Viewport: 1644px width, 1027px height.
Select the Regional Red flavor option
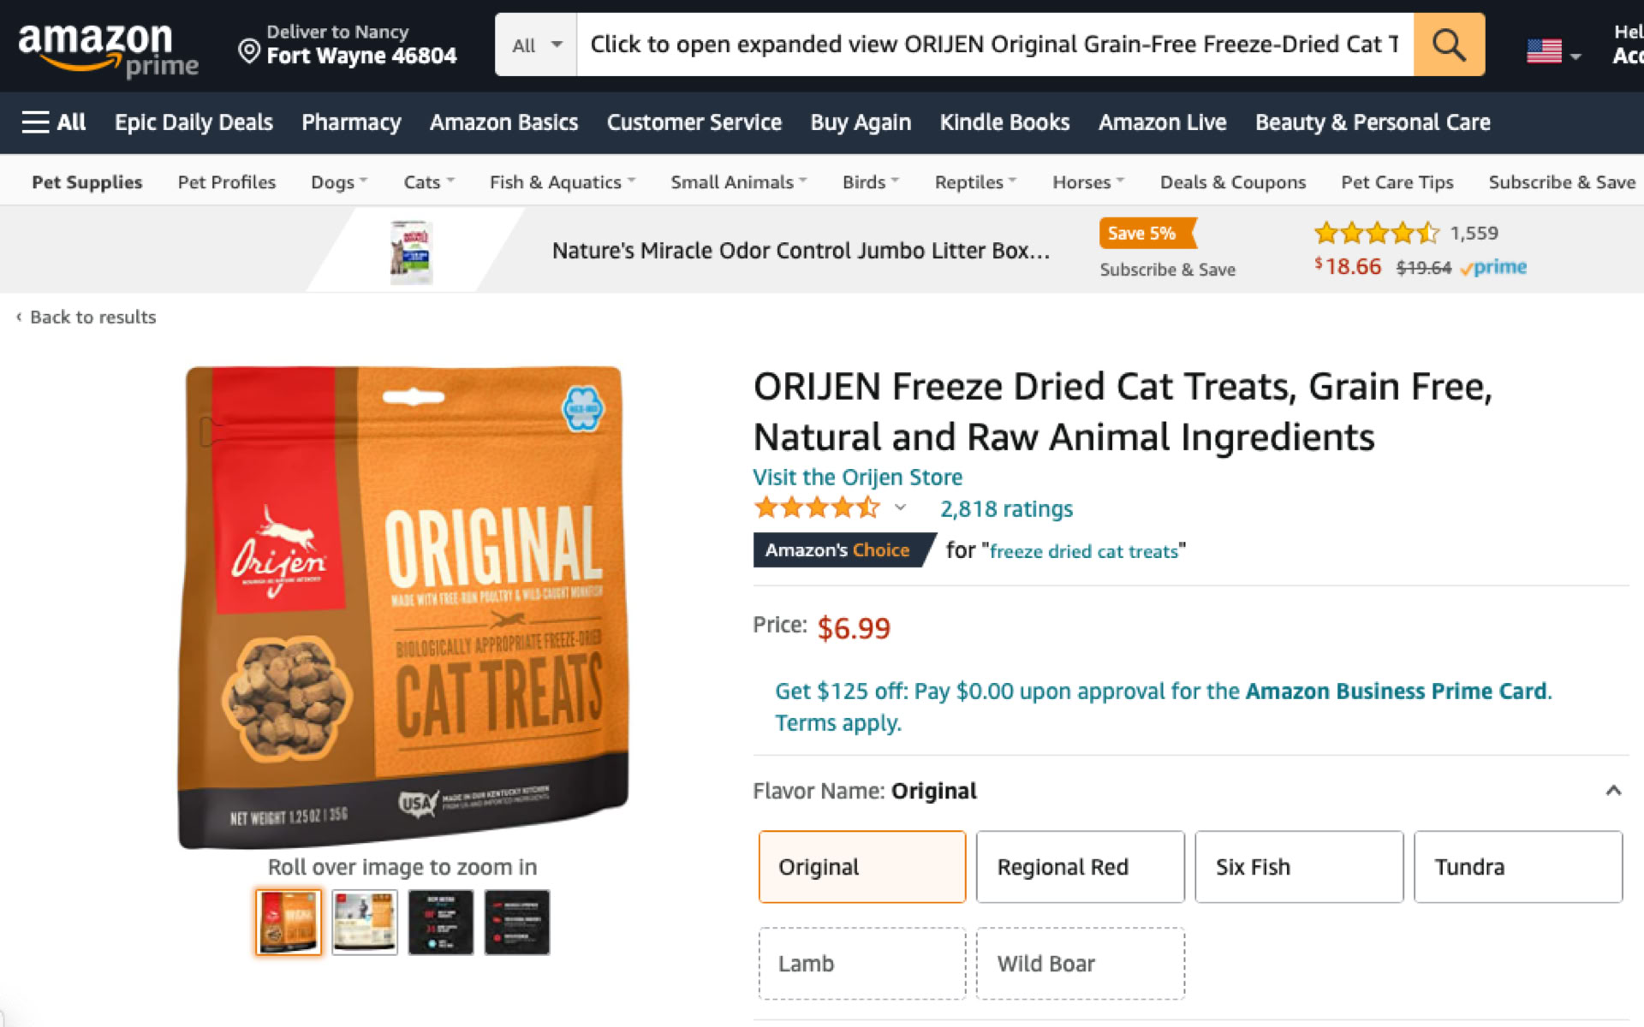point(1080,867)
